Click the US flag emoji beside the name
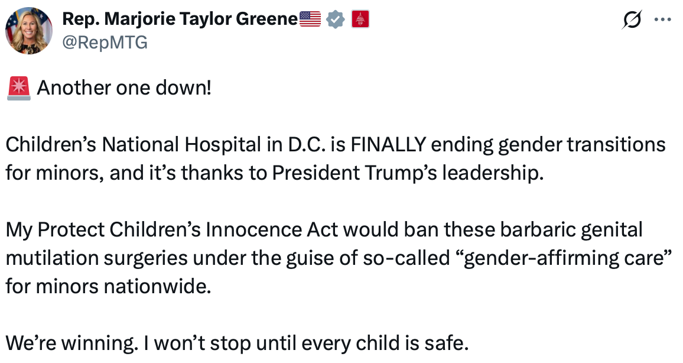Screen dimensions: 683x363 (310, 19)
